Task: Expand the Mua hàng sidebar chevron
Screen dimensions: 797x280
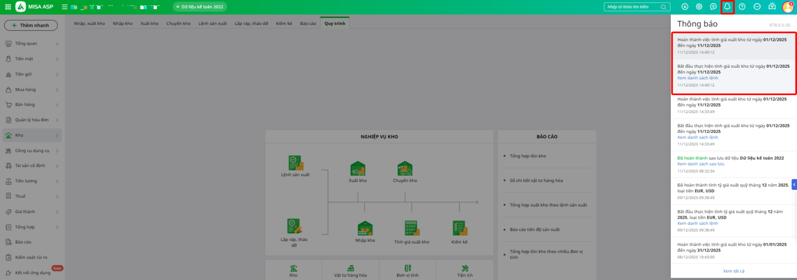Action: click(x=57, y=90)
